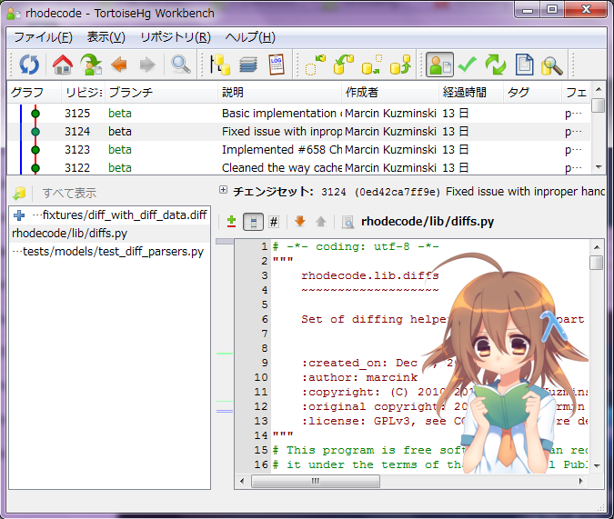The height and width of the screenshot is (519, 614).
Task: Open the patch queue stacked layers icon
Action: [248, 65]
